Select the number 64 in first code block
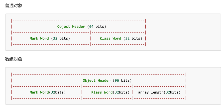 pos(91,26)
